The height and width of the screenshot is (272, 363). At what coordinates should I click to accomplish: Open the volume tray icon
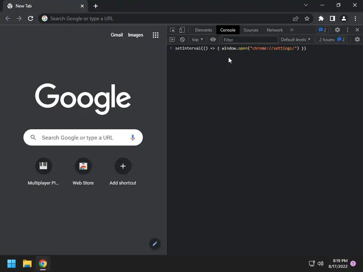320,263
